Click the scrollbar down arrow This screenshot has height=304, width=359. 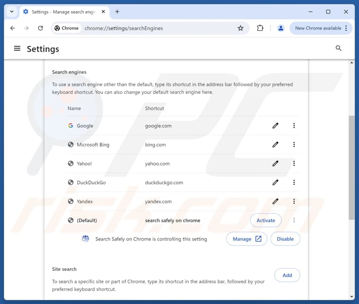[352, 297]
